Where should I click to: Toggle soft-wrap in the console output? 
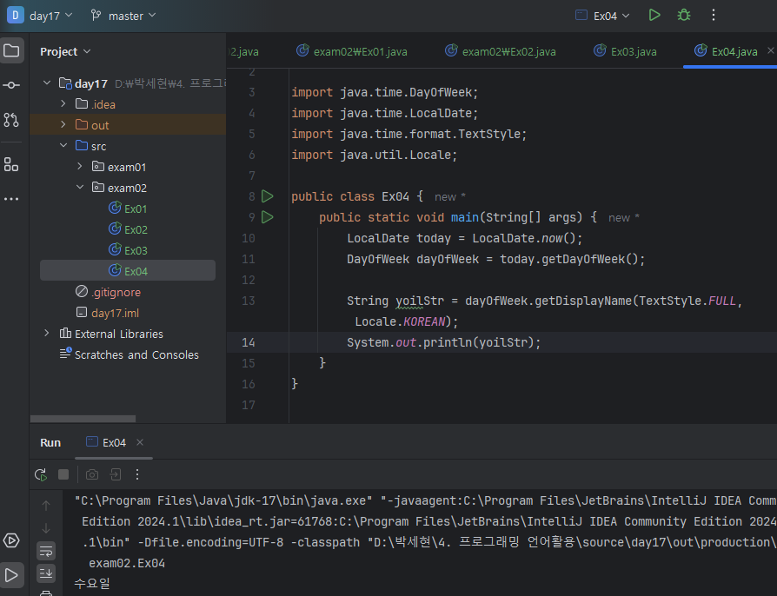pos(46,550)
